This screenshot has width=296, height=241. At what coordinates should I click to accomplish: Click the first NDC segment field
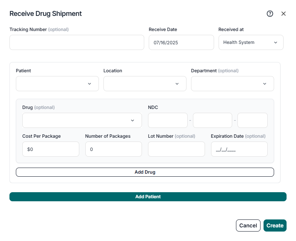168,120
